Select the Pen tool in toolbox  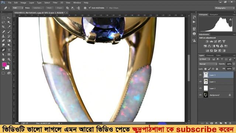3,50
